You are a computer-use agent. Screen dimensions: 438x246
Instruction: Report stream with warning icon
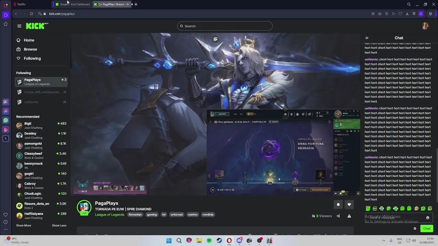pos(349,216)
